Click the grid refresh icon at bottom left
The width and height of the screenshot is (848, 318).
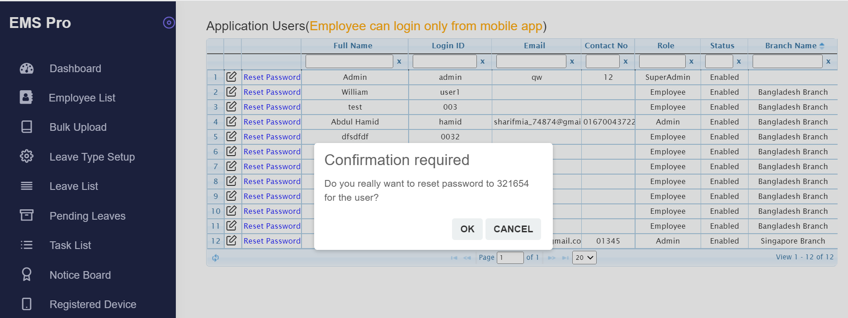pos(216,258)
